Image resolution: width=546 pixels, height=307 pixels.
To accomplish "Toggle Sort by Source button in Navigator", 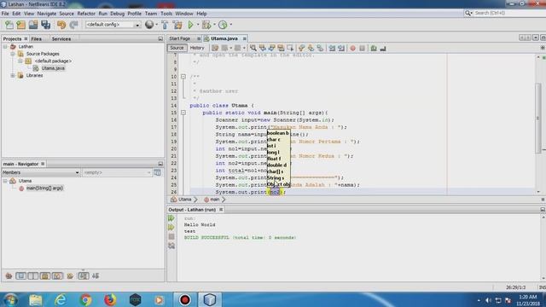I will (x=96, y=276).
